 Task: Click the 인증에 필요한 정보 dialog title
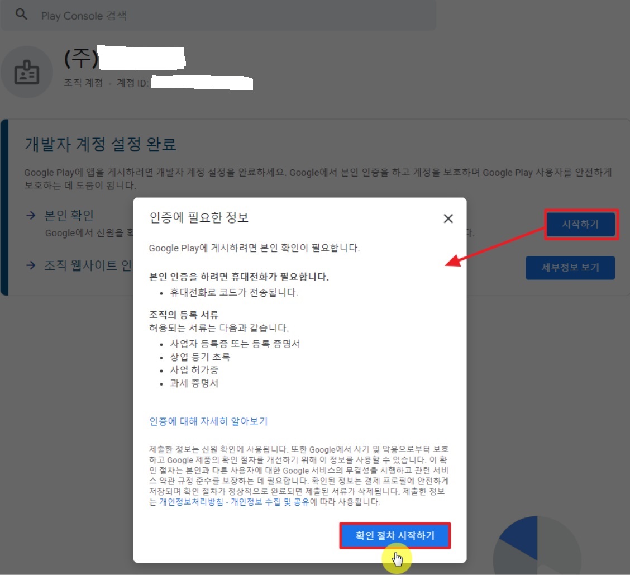tap(199, 217)
